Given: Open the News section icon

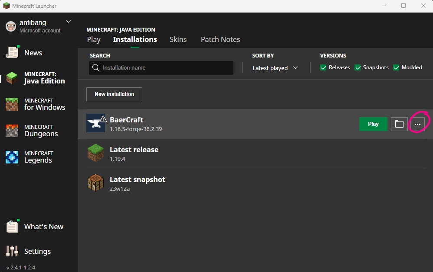Looking at the screenshot, I should click(12, 52).
